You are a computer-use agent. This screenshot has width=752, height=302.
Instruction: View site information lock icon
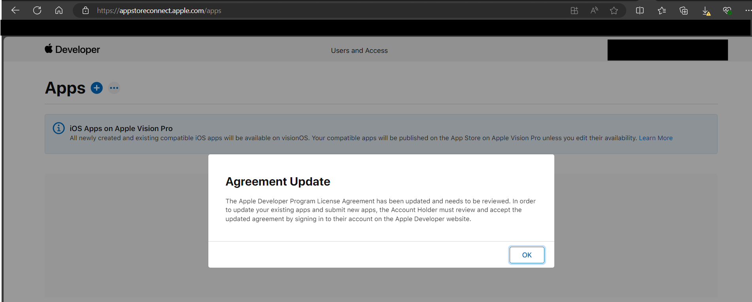[85, 11]
